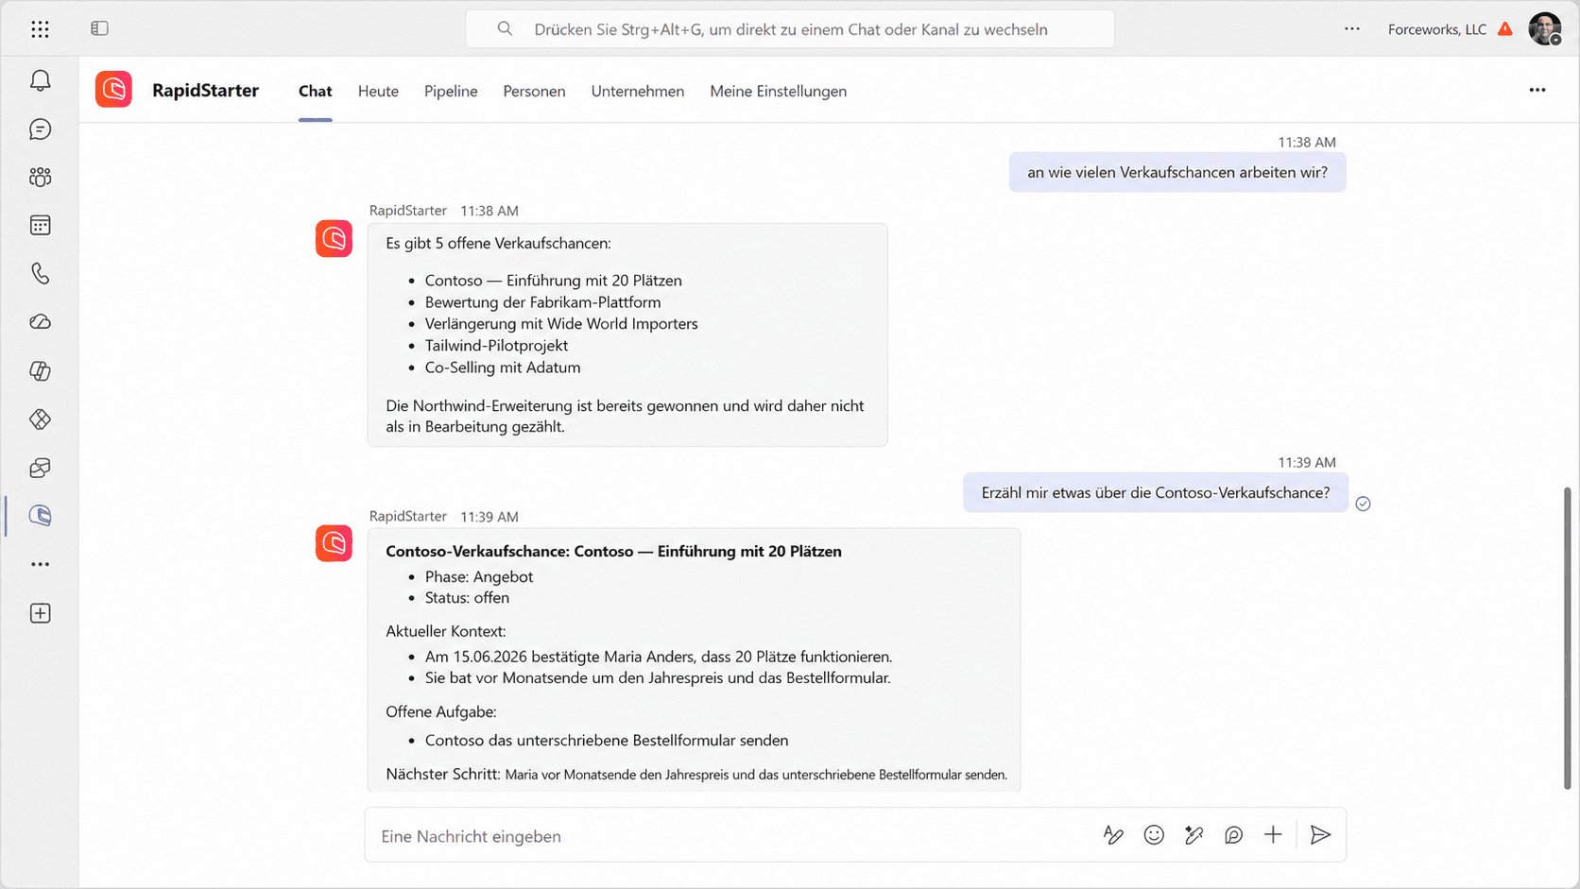This screenshot has width=1580, height=889.
Task: Click 'Aktueller Kontext:' label
Action: [446, 631]
